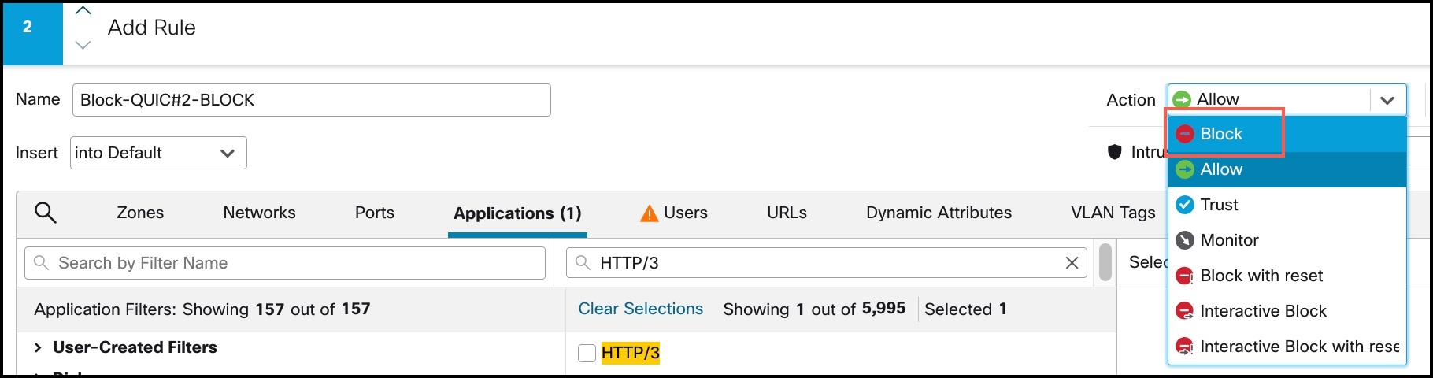Click the rule Name text field
The height and width of the screenshot is (378, 1433).
(311, 100)
